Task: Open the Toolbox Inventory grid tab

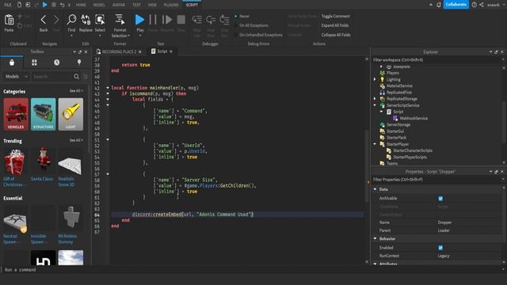Action: coord(34,63)
